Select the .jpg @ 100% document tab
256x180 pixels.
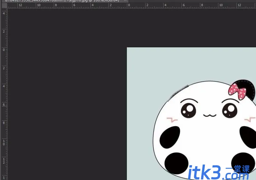[65, 1]
